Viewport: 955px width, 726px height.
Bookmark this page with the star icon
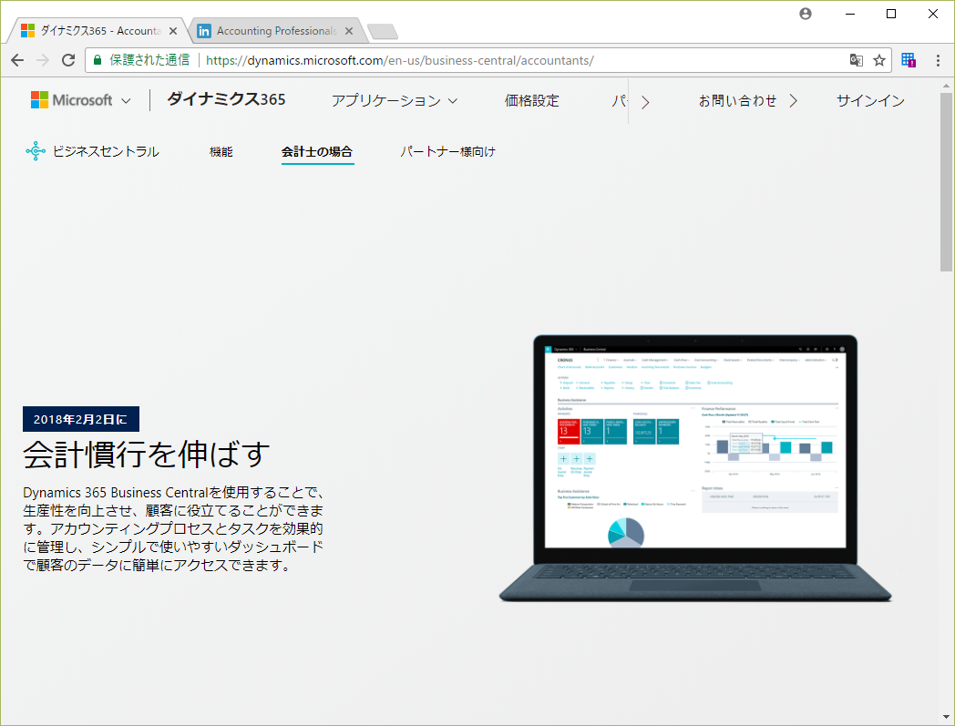(x=878, y=60)
